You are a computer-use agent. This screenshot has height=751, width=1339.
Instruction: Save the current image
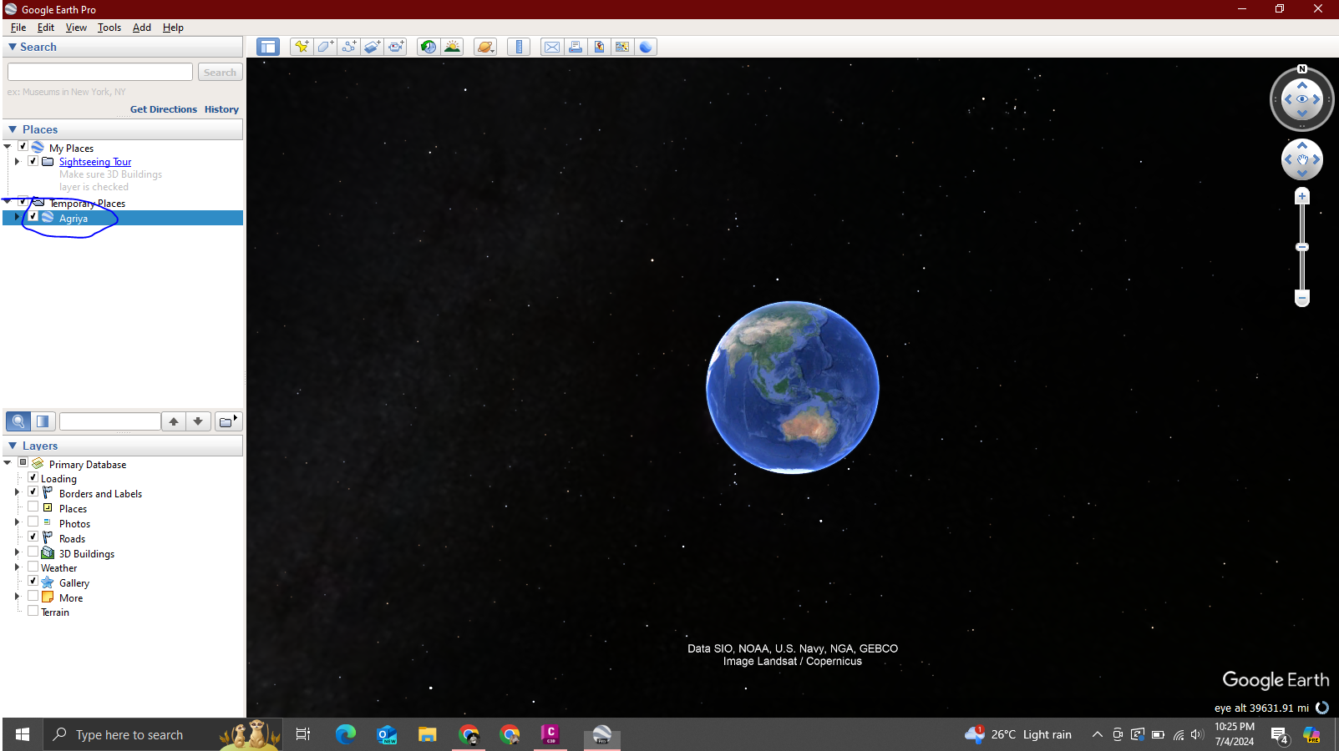tap(599, 47)
